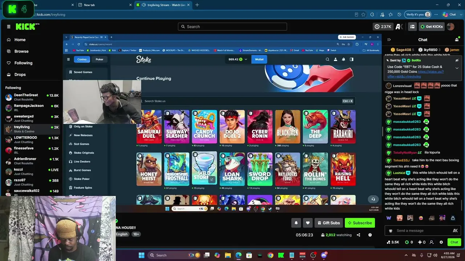Expand the pinned BotRix message

(457, 68)
